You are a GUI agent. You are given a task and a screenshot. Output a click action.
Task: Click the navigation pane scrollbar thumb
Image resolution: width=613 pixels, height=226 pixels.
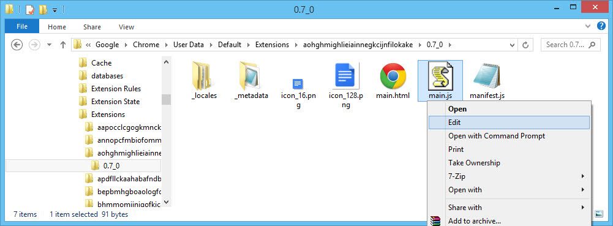[x=166, y=99]
